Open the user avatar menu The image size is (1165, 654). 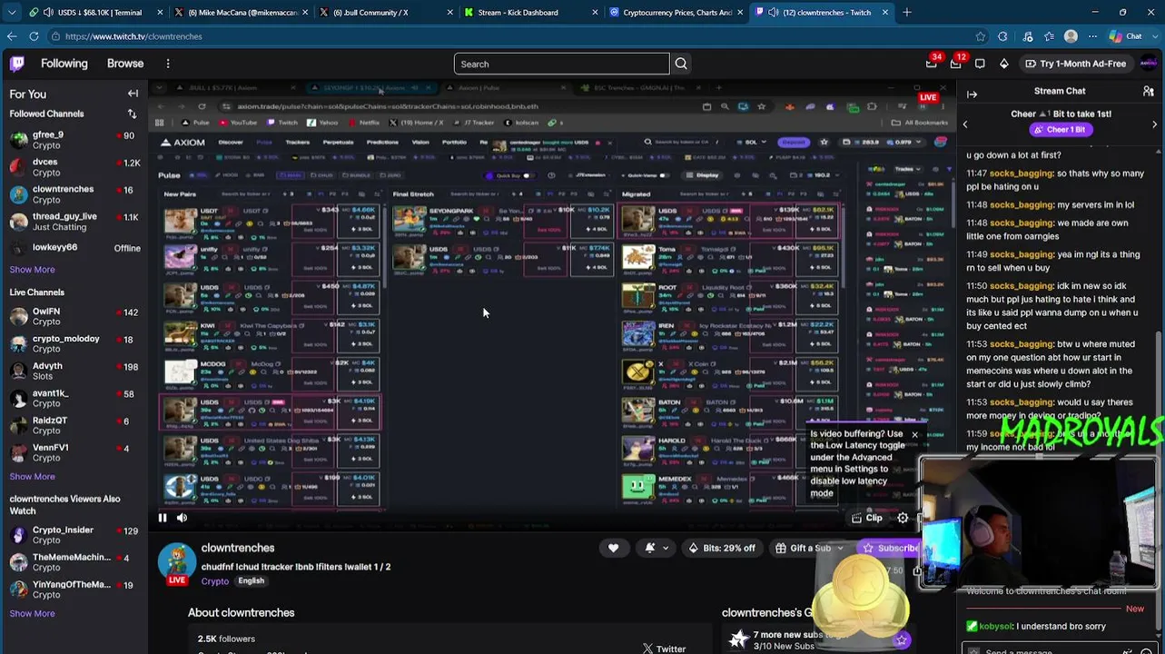click(1148, 64)
